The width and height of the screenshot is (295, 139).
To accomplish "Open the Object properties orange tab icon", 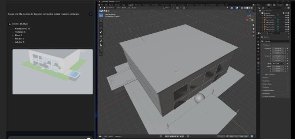I will point(258,63).
